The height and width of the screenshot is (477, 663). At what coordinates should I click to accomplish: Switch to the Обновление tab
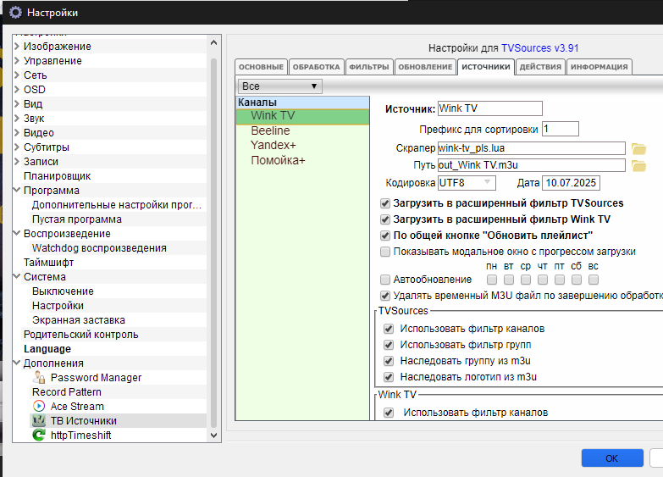coord(425,67)
